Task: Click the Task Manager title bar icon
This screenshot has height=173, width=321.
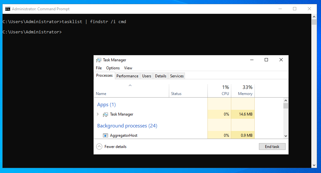Action: 98,60
